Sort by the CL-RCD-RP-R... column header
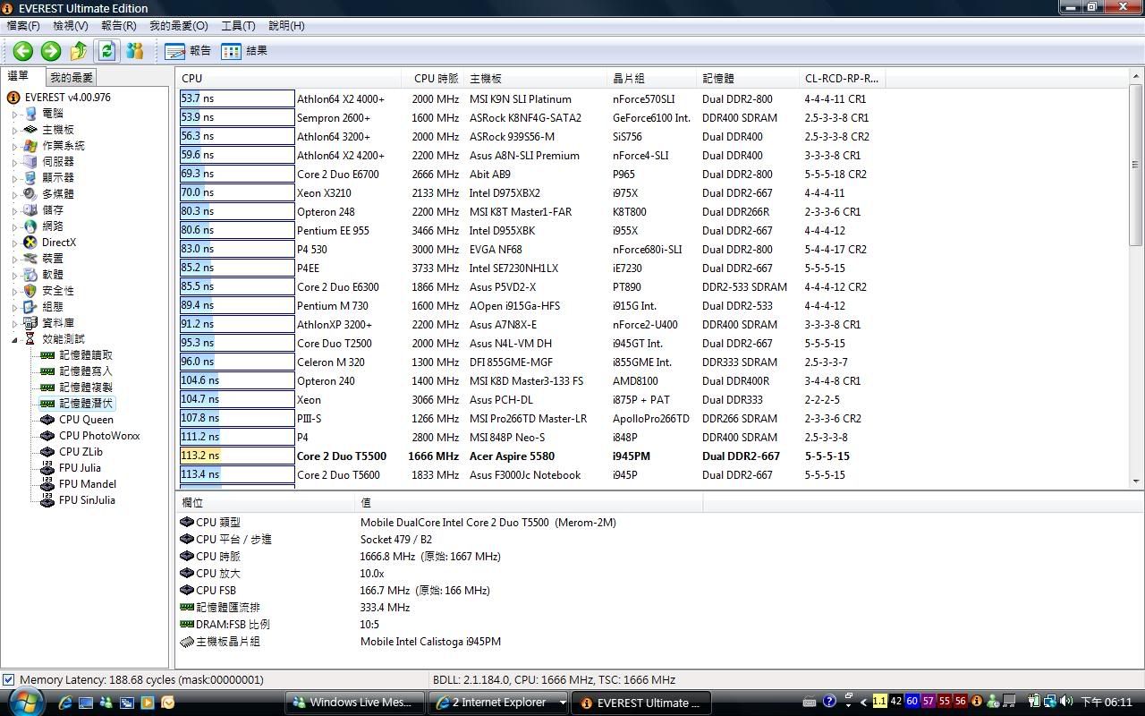The height and width of the screenshot is (716, 1145). click(x=842, y=78)
